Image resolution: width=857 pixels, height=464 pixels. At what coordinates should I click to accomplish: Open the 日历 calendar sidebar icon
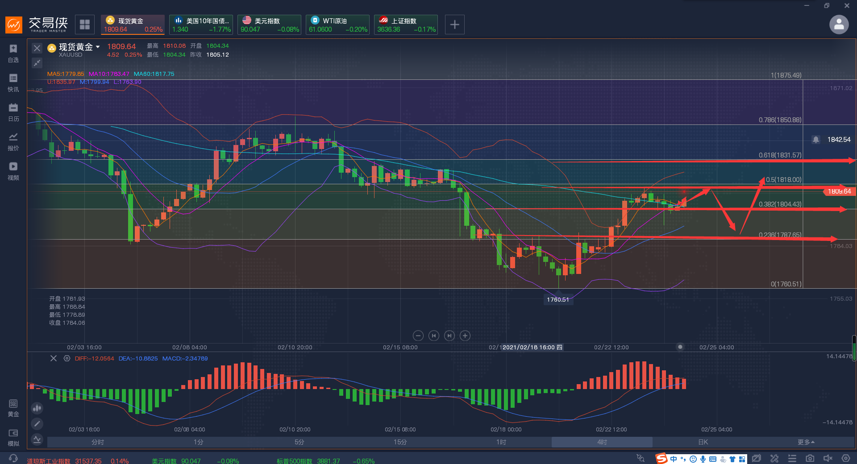[13, 112]
